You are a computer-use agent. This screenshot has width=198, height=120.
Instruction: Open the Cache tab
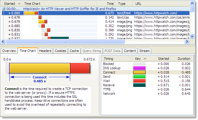coord(74,51)
